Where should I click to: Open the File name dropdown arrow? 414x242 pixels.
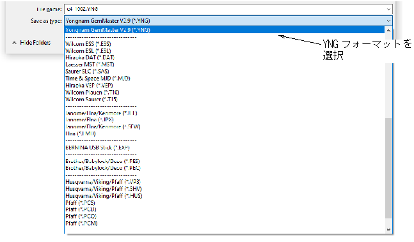388,9
